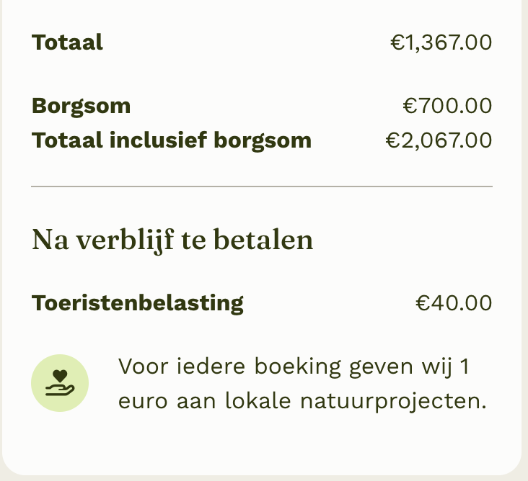Click the word borgsom in the total row
The height and width of the screenshot is (481, 528).
tap(263, 141)
